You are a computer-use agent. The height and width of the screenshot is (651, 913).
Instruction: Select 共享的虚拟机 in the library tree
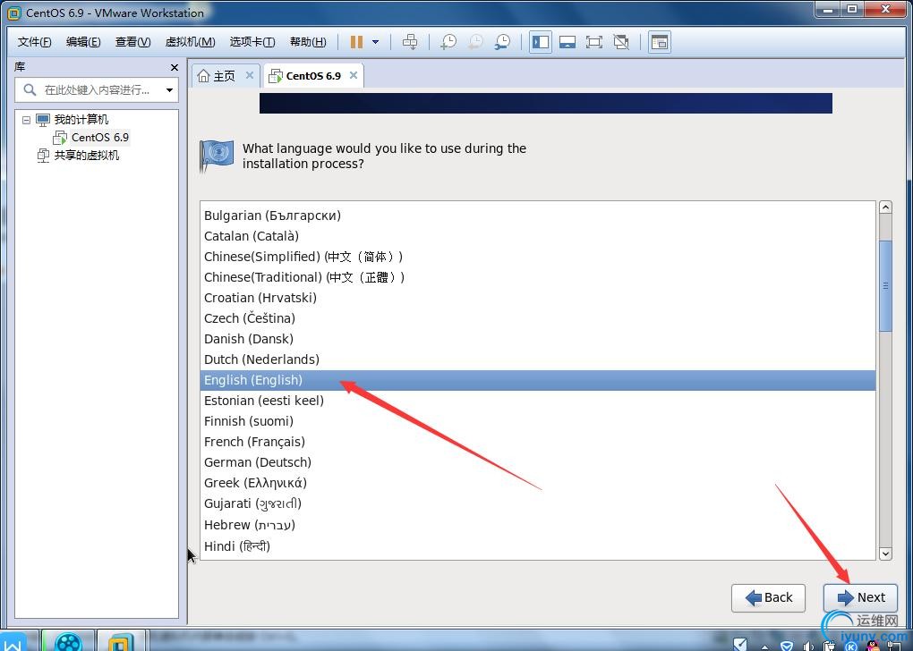click(x=86, y=156)
